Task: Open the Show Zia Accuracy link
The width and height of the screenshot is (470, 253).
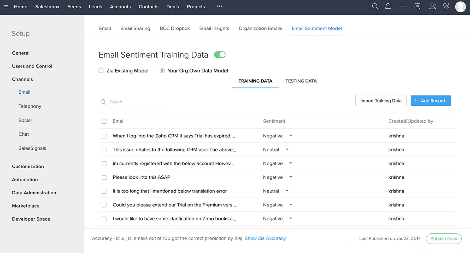Action: click(265, 238)
